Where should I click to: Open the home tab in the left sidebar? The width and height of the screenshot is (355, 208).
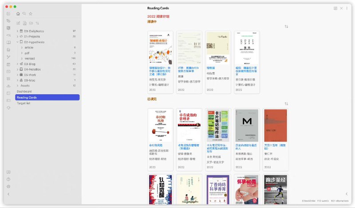point(18,14)
